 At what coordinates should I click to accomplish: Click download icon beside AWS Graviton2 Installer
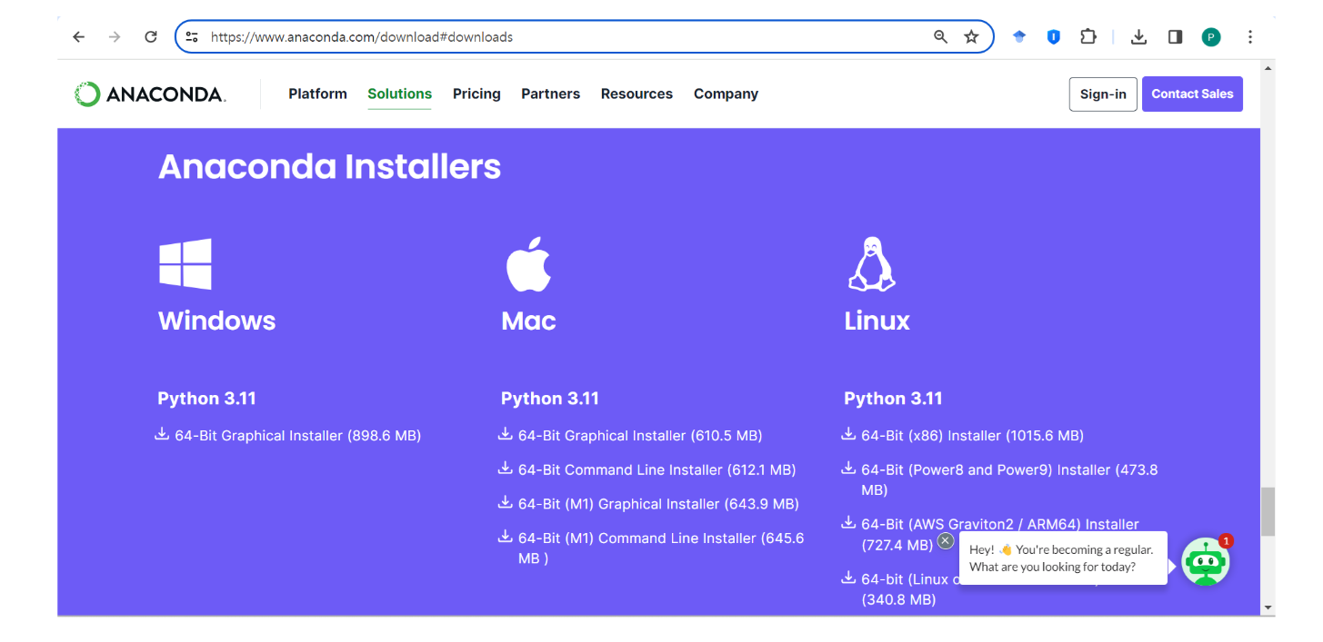(848, 522)
